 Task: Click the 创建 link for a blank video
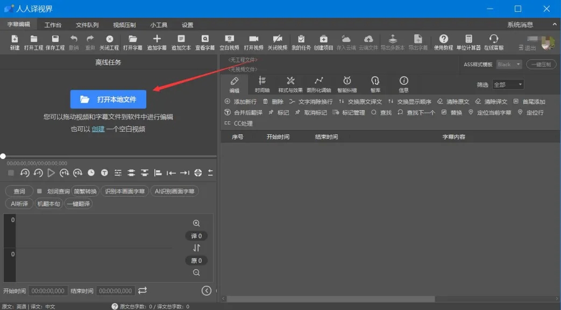97,129
